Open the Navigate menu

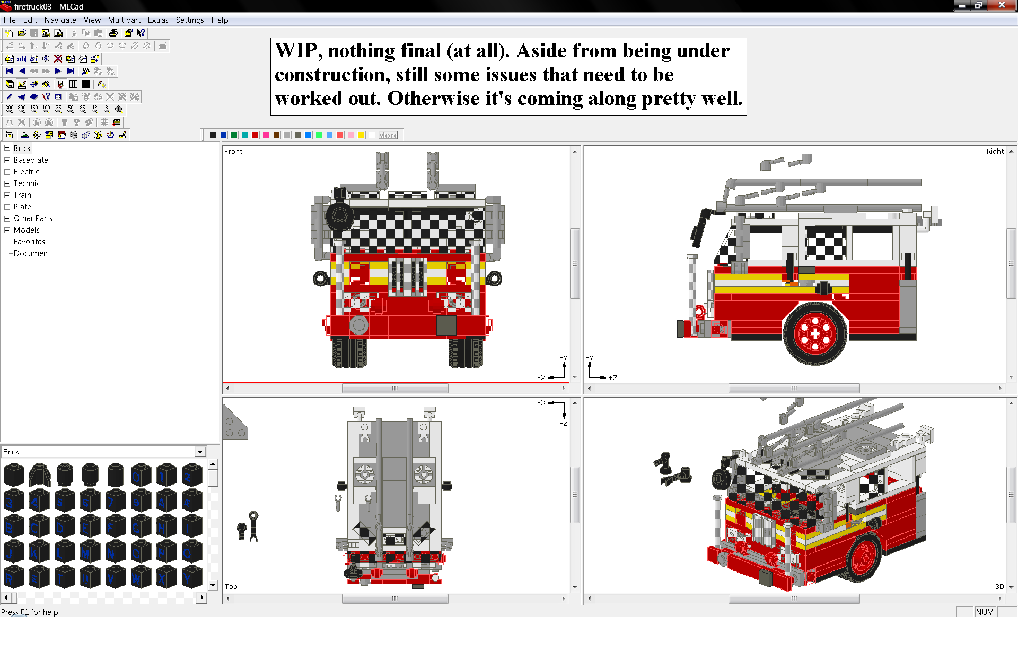click(60, 20)
